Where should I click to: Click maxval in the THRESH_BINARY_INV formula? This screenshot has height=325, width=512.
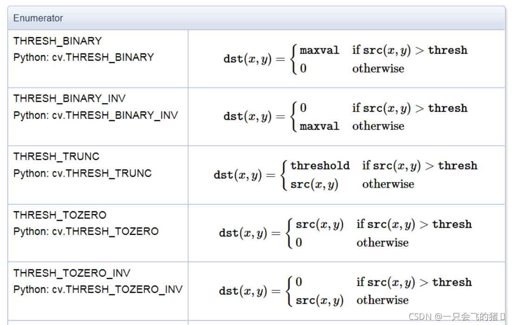pos(320,126)
